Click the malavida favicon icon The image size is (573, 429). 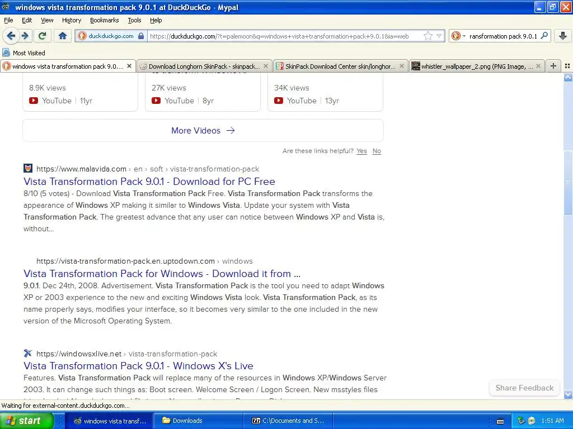[x=28, y=168]
